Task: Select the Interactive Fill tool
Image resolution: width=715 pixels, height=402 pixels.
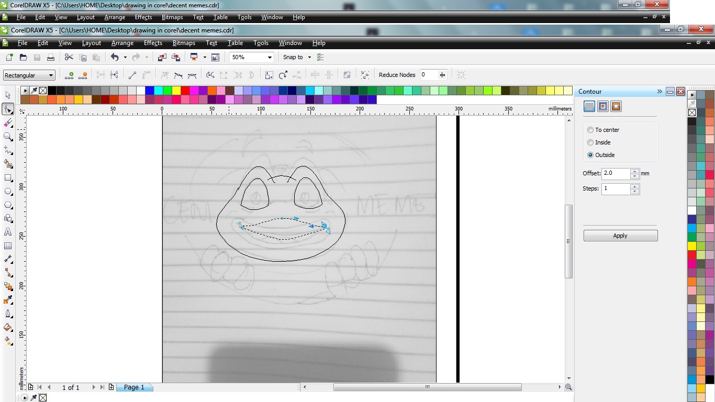Action: click(x=8, y=341)
